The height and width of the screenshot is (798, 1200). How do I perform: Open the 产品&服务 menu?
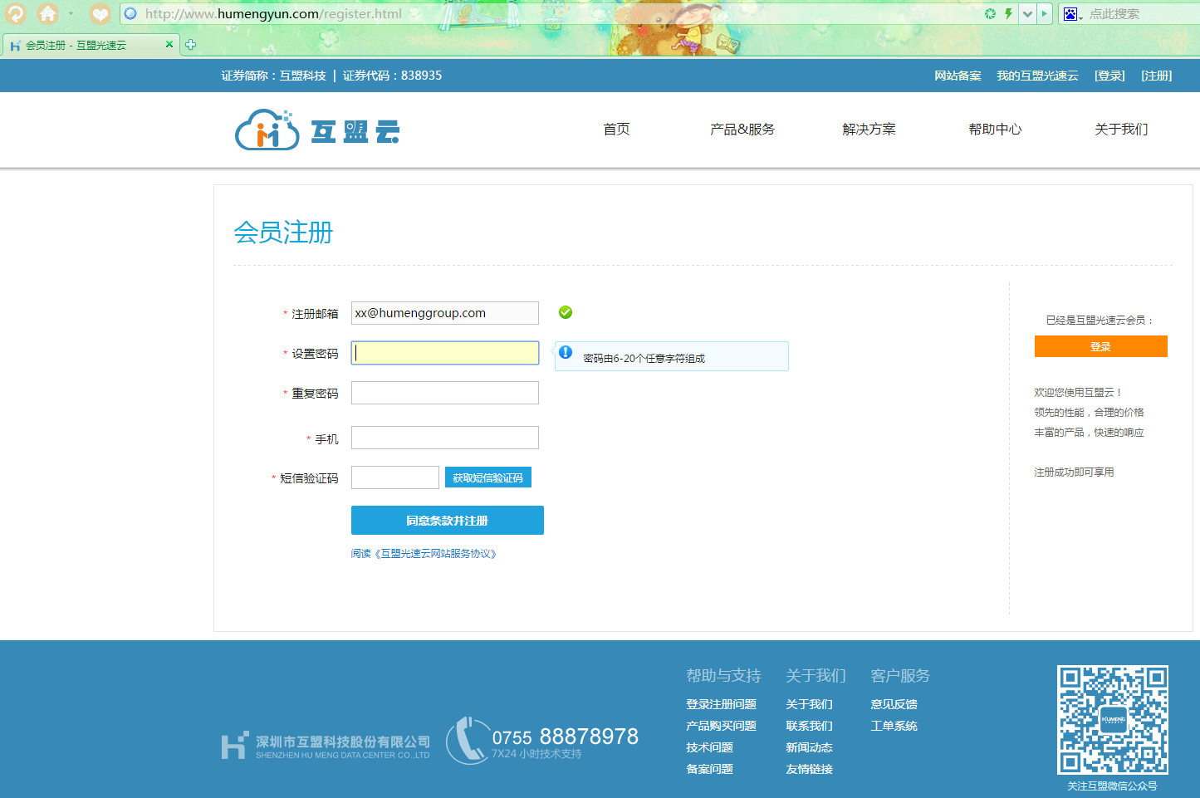(x=742, y=130)
